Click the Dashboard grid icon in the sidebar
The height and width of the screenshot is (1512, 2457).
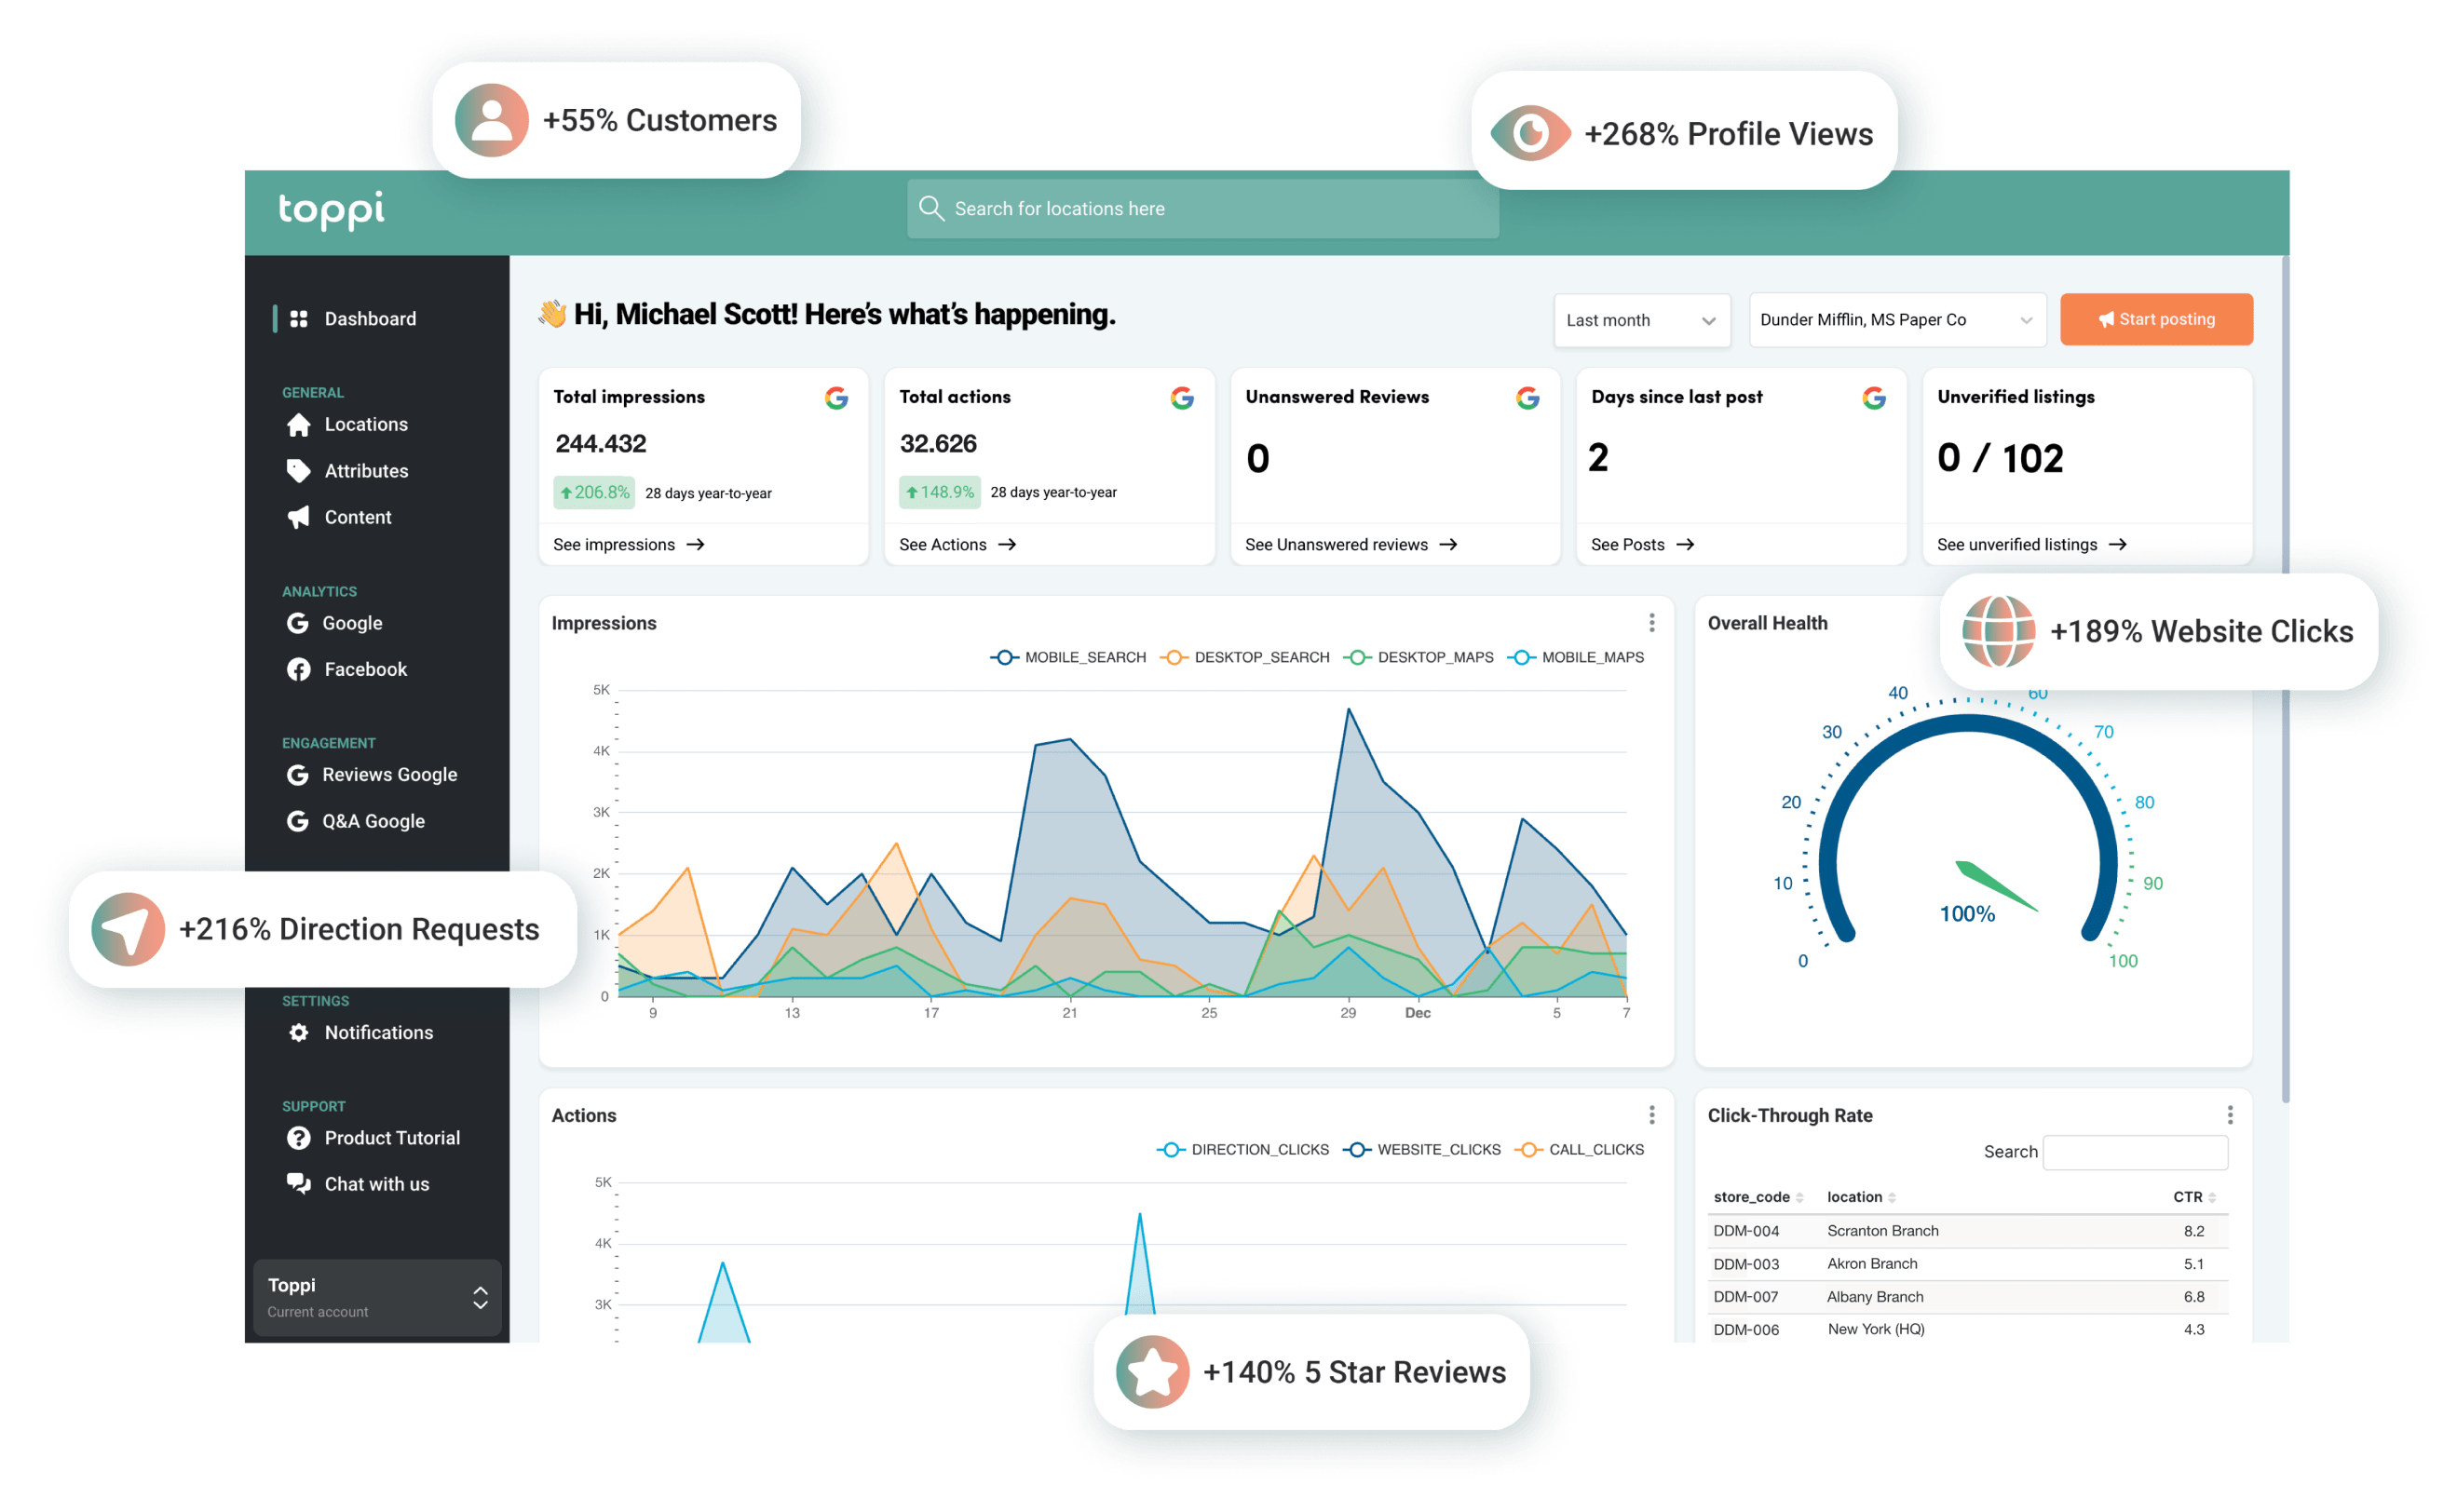coord(298,319)
